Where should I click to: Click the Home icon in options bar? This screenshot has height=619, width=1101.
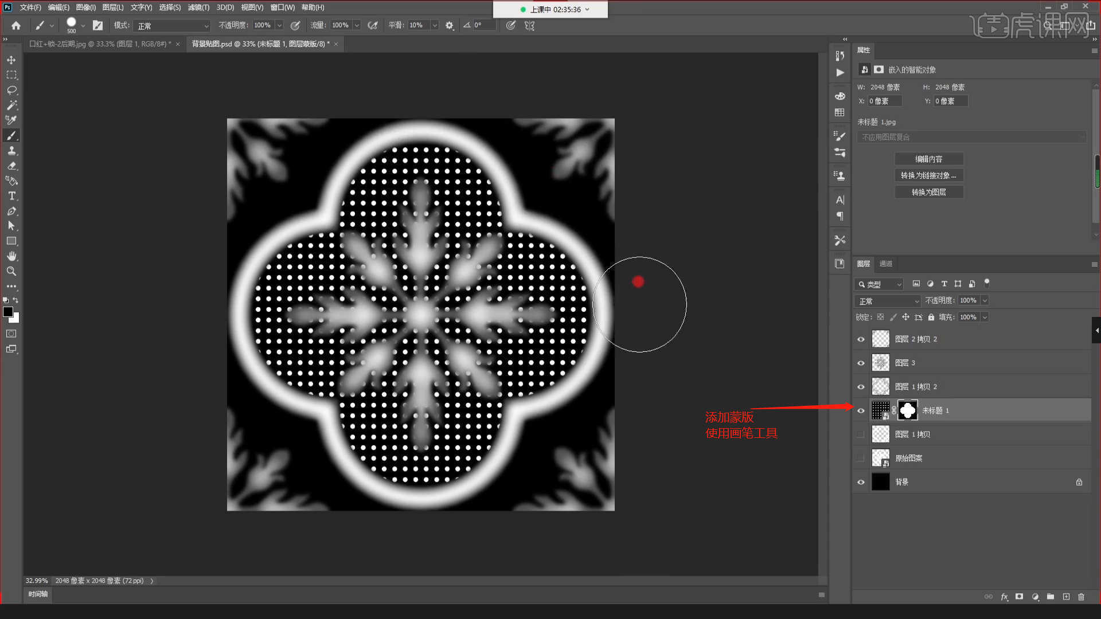[16, 25]
